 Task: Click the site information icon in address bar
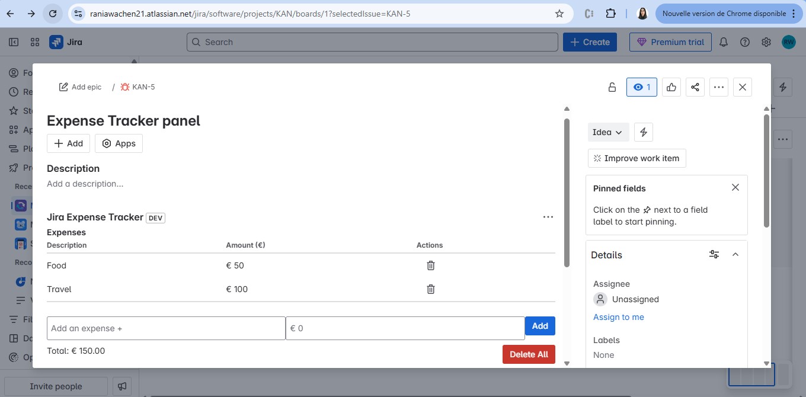pyautogui.click(x=78, y=13)
